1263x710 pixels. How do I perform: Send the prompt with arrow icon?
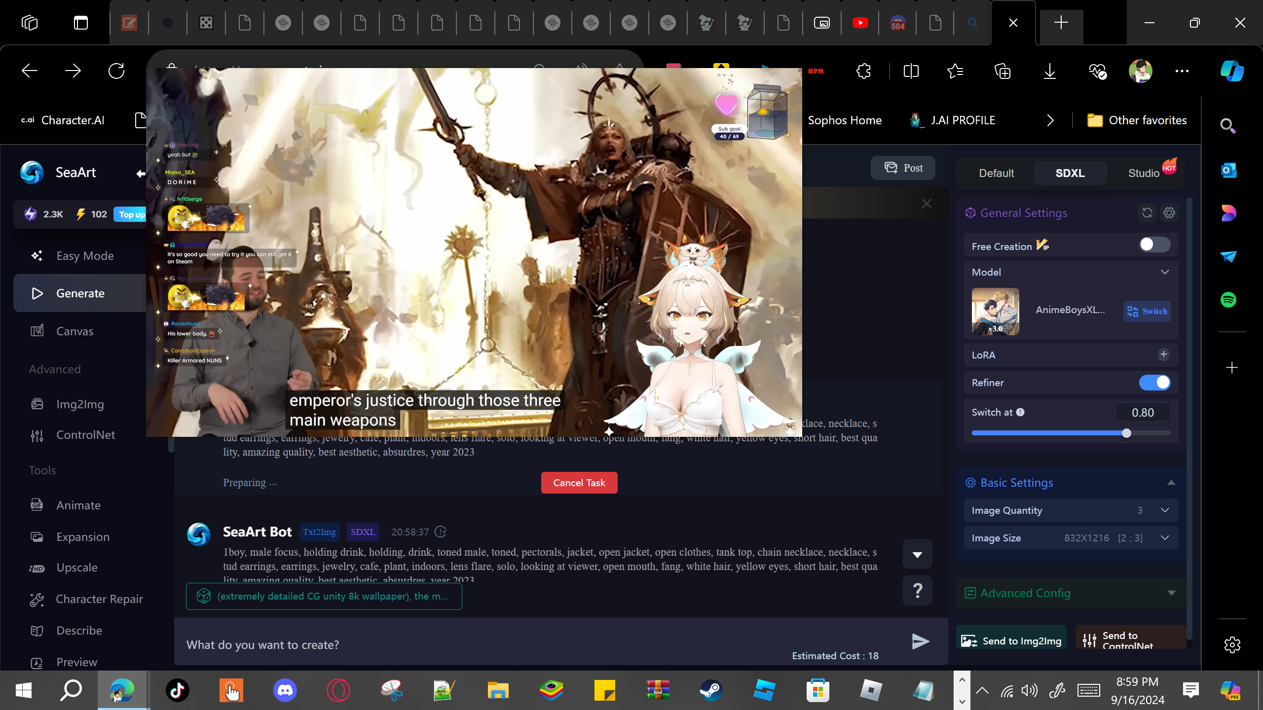click(x=920, y=641)
